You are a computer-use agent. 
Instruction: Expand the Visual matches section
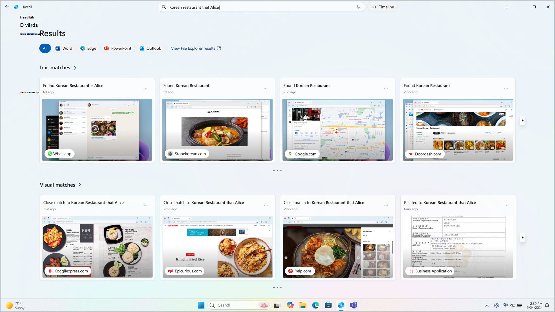click(80, 185)
